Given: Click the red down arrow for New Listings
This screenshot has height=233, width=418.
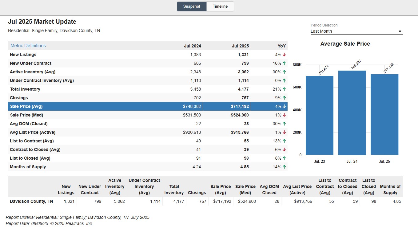Looking at the screenshot, I should coord(284,55).
